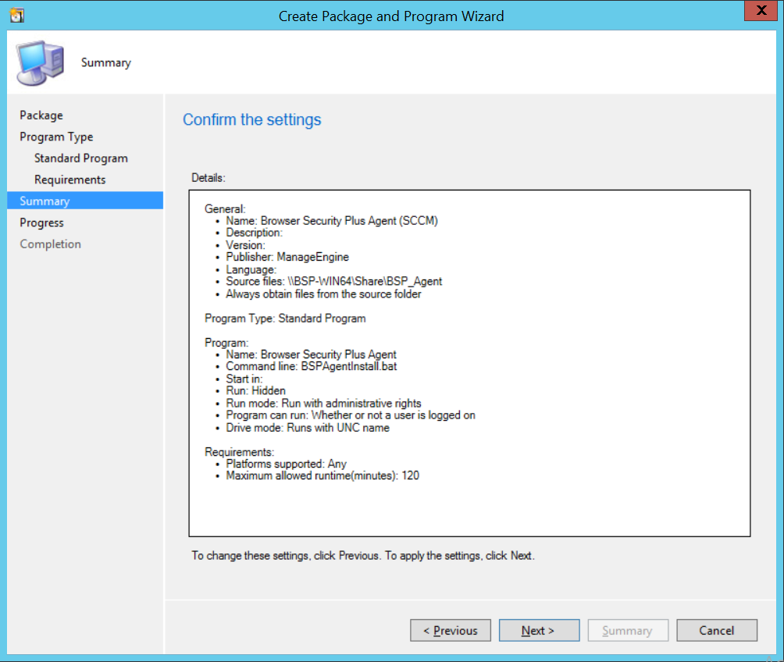Click the 'General:' section heading
784x662 pixels.
[x=225, y=209]
